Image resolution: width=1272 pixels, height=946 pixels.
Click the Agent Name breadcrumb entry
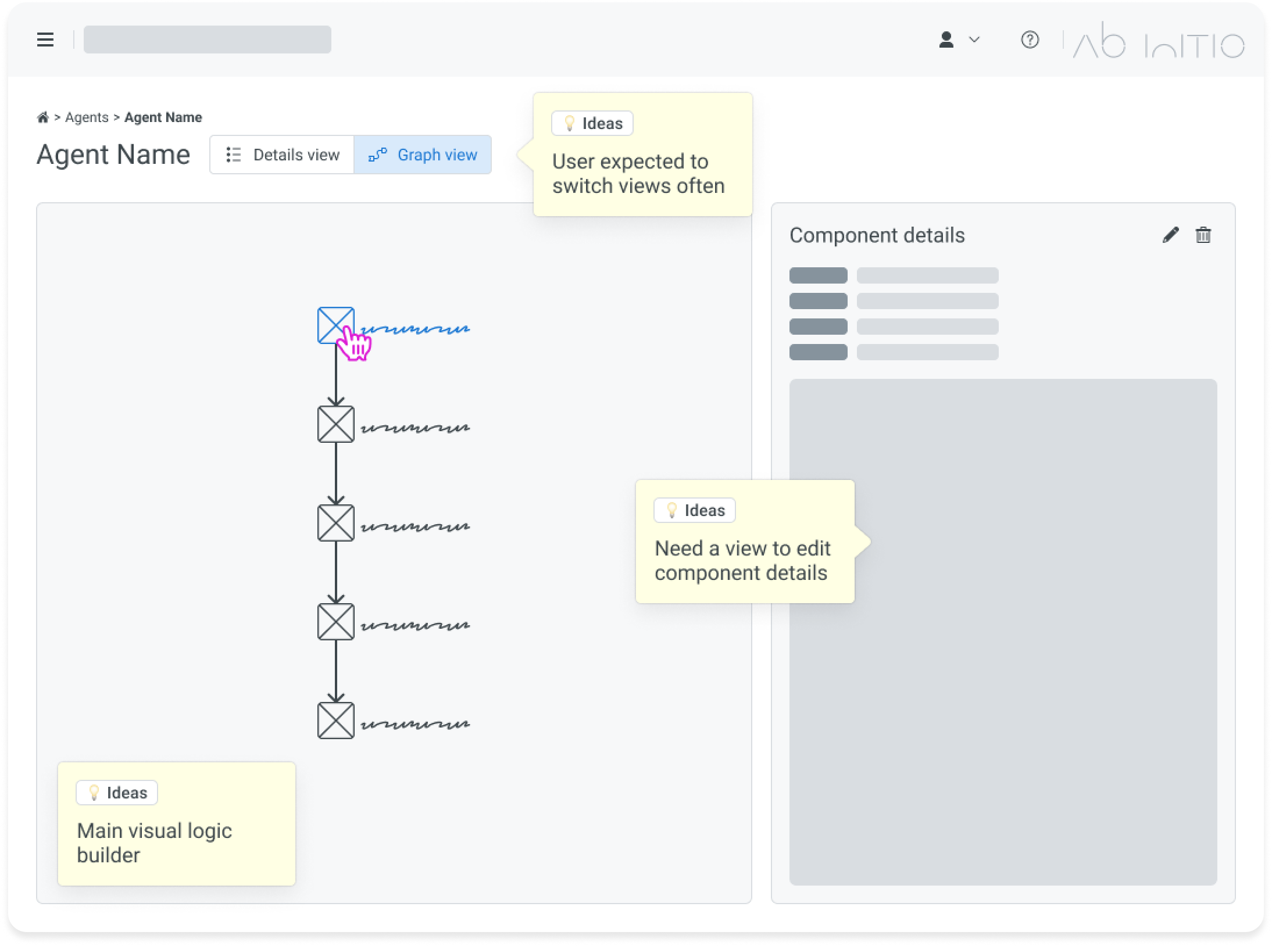(163, 117)
